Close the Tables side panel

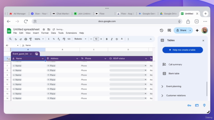203,41
